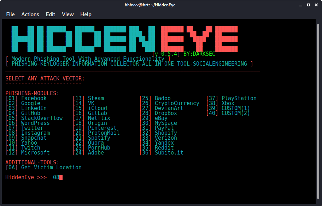Click the text 'Microsoft'
322x206 pixels.
(36, 153)
